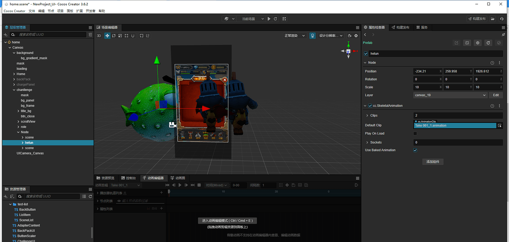509x242 pixels.
Task: Enable the Play On Load checkbox
Action: pyautogui.click(x=415, y=133)
